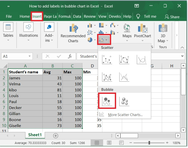This screenshot has height=148, width=188.
Task: Insert a waterfall or stock chart
Action: (x=114, y=26)
